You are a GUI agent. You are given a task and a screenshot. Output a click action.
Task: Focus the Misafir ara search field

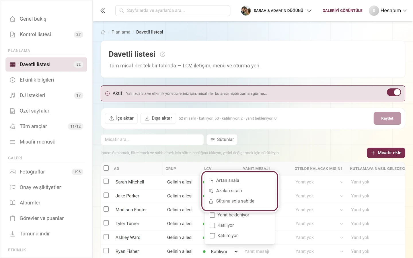point(152,140)
